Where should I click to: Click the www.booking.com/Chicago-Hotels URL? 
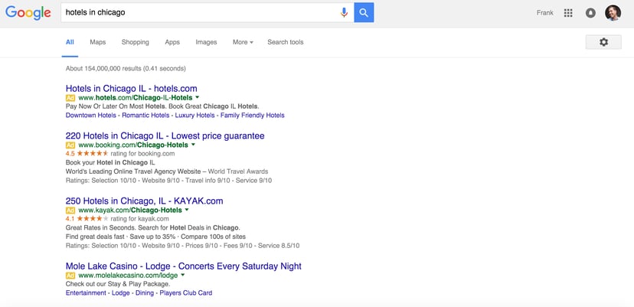(133, 145)
